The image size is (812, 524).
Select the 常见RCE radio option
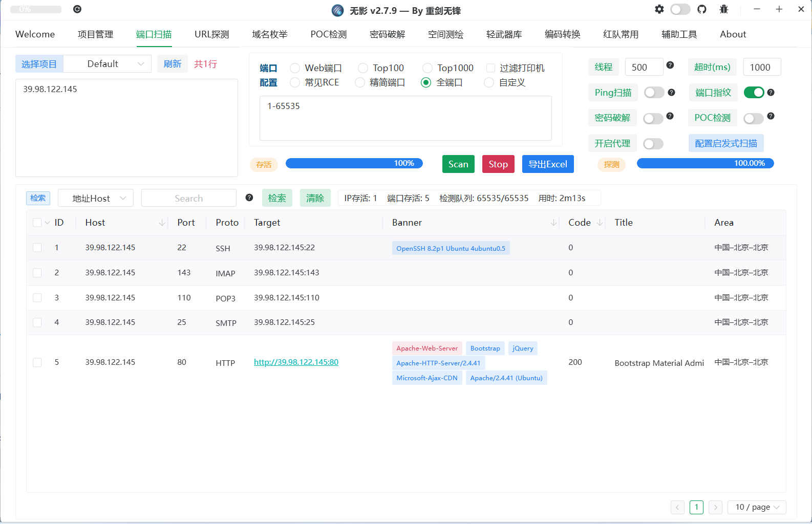coord(295,82)
